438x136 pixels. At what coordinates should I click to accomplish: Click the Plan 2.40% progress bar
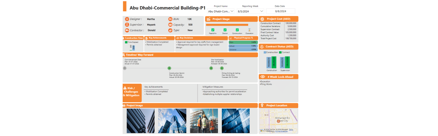pyautogui.click(x=243, y=42)
